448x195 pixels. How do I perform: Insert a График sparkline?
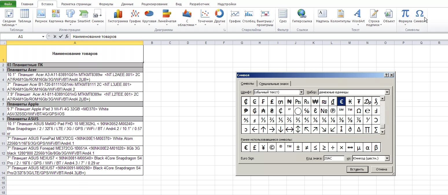(235, 16)
